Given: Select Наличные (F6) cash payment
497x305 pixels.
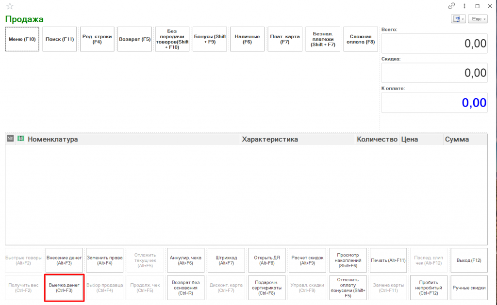Looking at the screenshot, I should point(247,39).
